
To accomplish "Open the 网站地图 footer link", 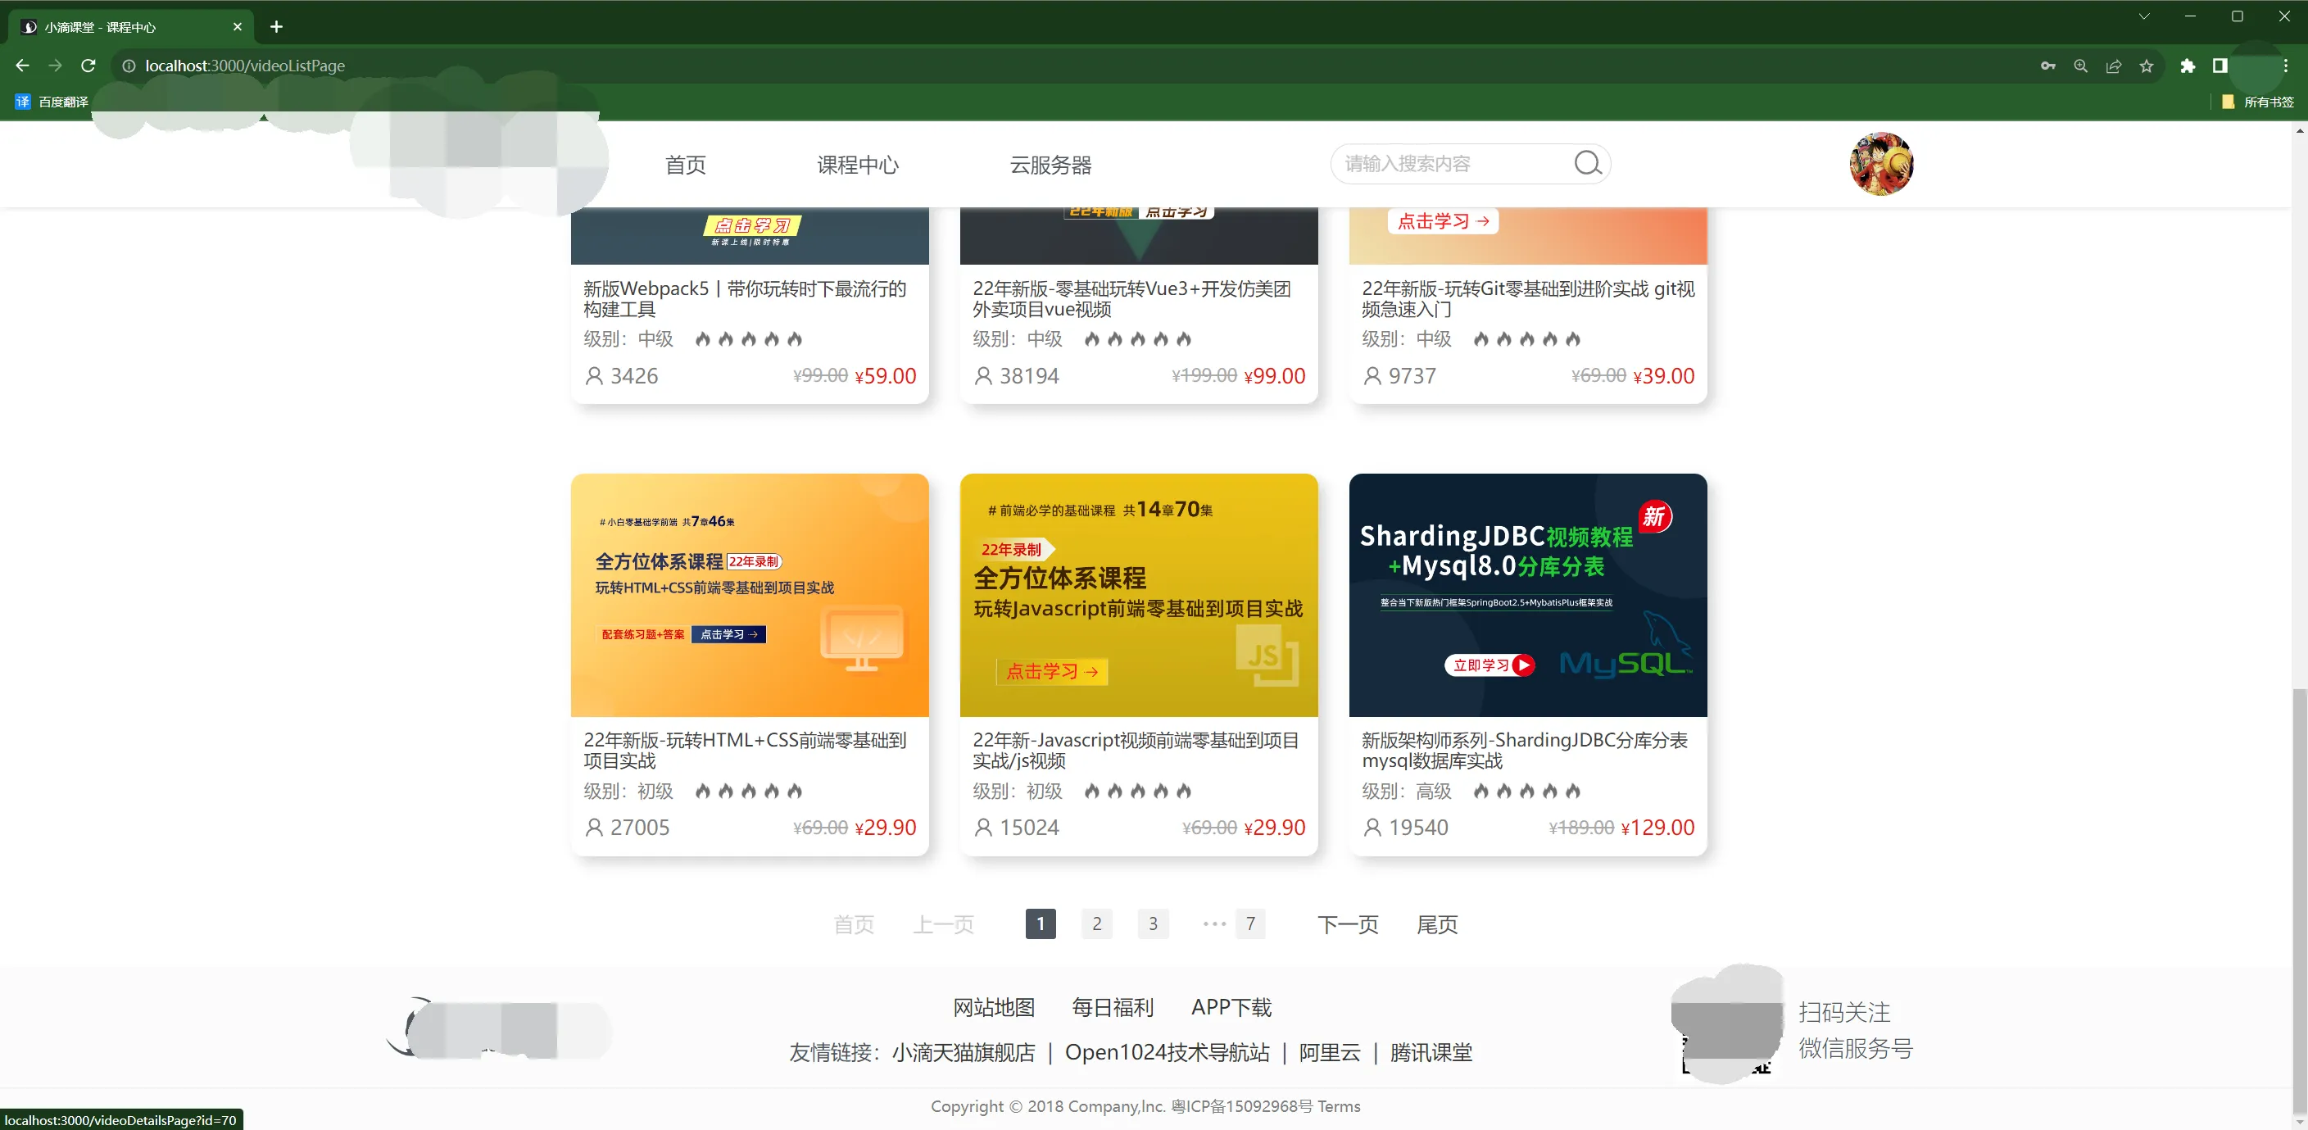I will 994,1007.
